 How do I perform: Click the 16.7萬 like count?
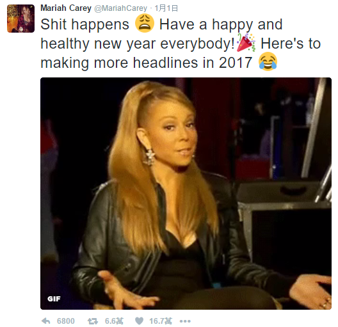[x=161, y=321]
